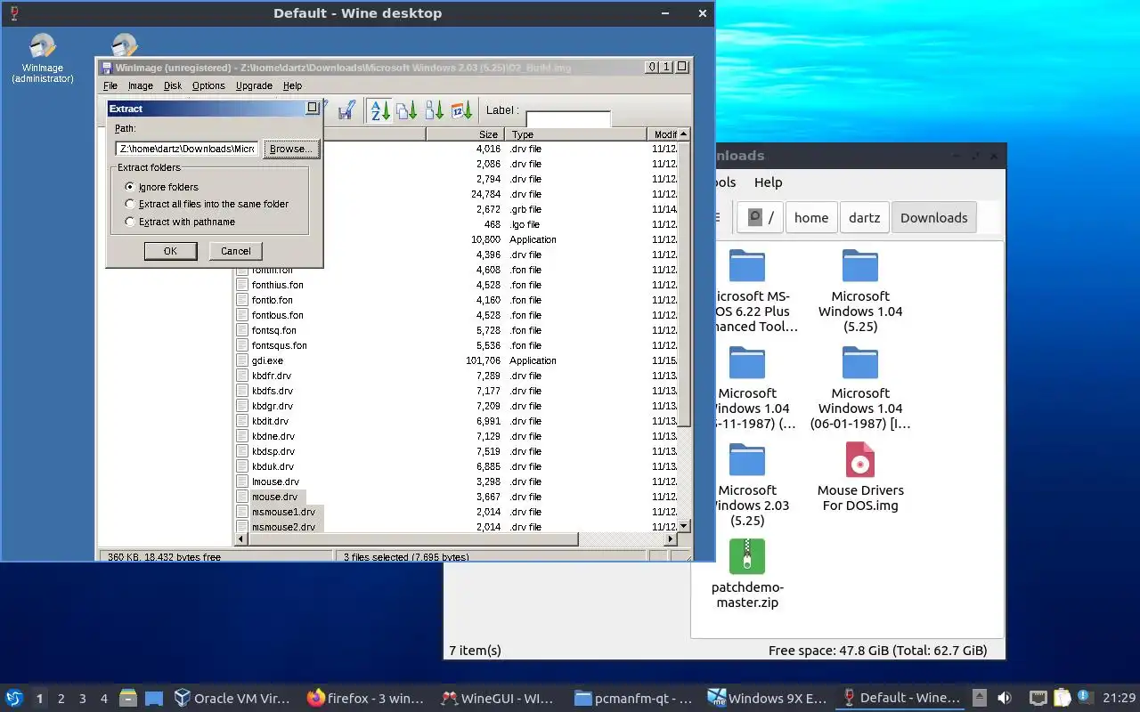Viewport: 1140px width, 712px height.
Task: Open Help menu in file manager window
Action: click(x=768, y=182)
